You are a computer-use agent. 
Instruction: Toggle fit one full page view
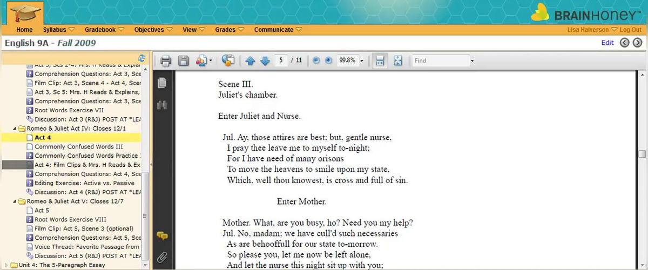397,61
